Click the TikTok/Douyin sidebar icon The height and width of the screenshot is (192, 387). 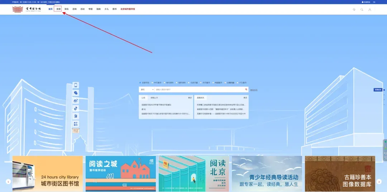pyautogui.click(x=76, y=108)
